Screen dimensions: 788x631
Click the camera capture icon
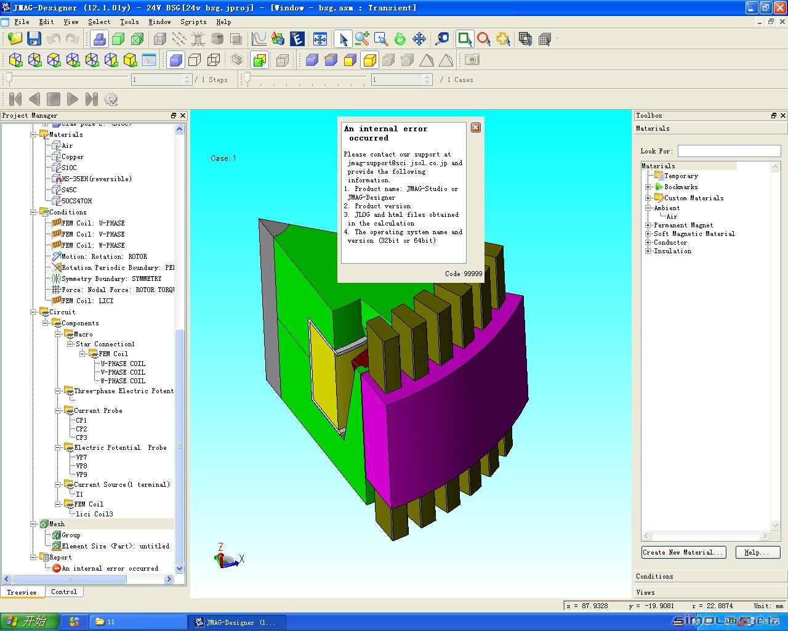(472, 60)
